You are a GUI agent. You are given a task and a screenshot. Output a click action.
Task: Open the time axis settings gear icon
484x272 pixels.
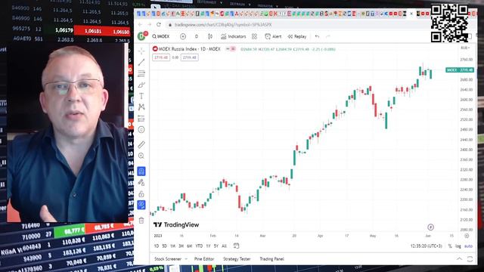[467, 236]
